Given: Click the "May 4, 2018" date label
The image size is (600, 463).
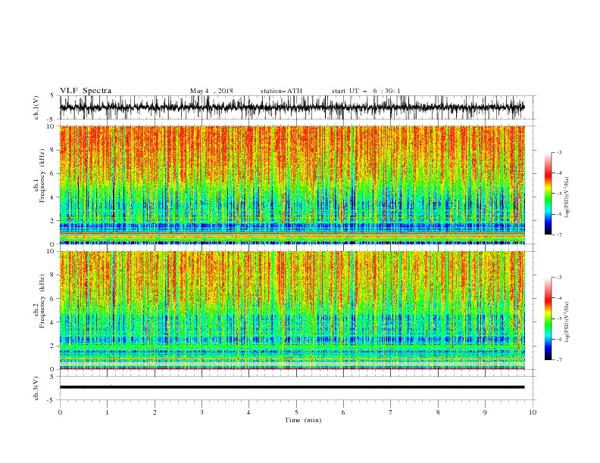Looking at the screenshot, I should pyautogui.click(x=211, y=91).
